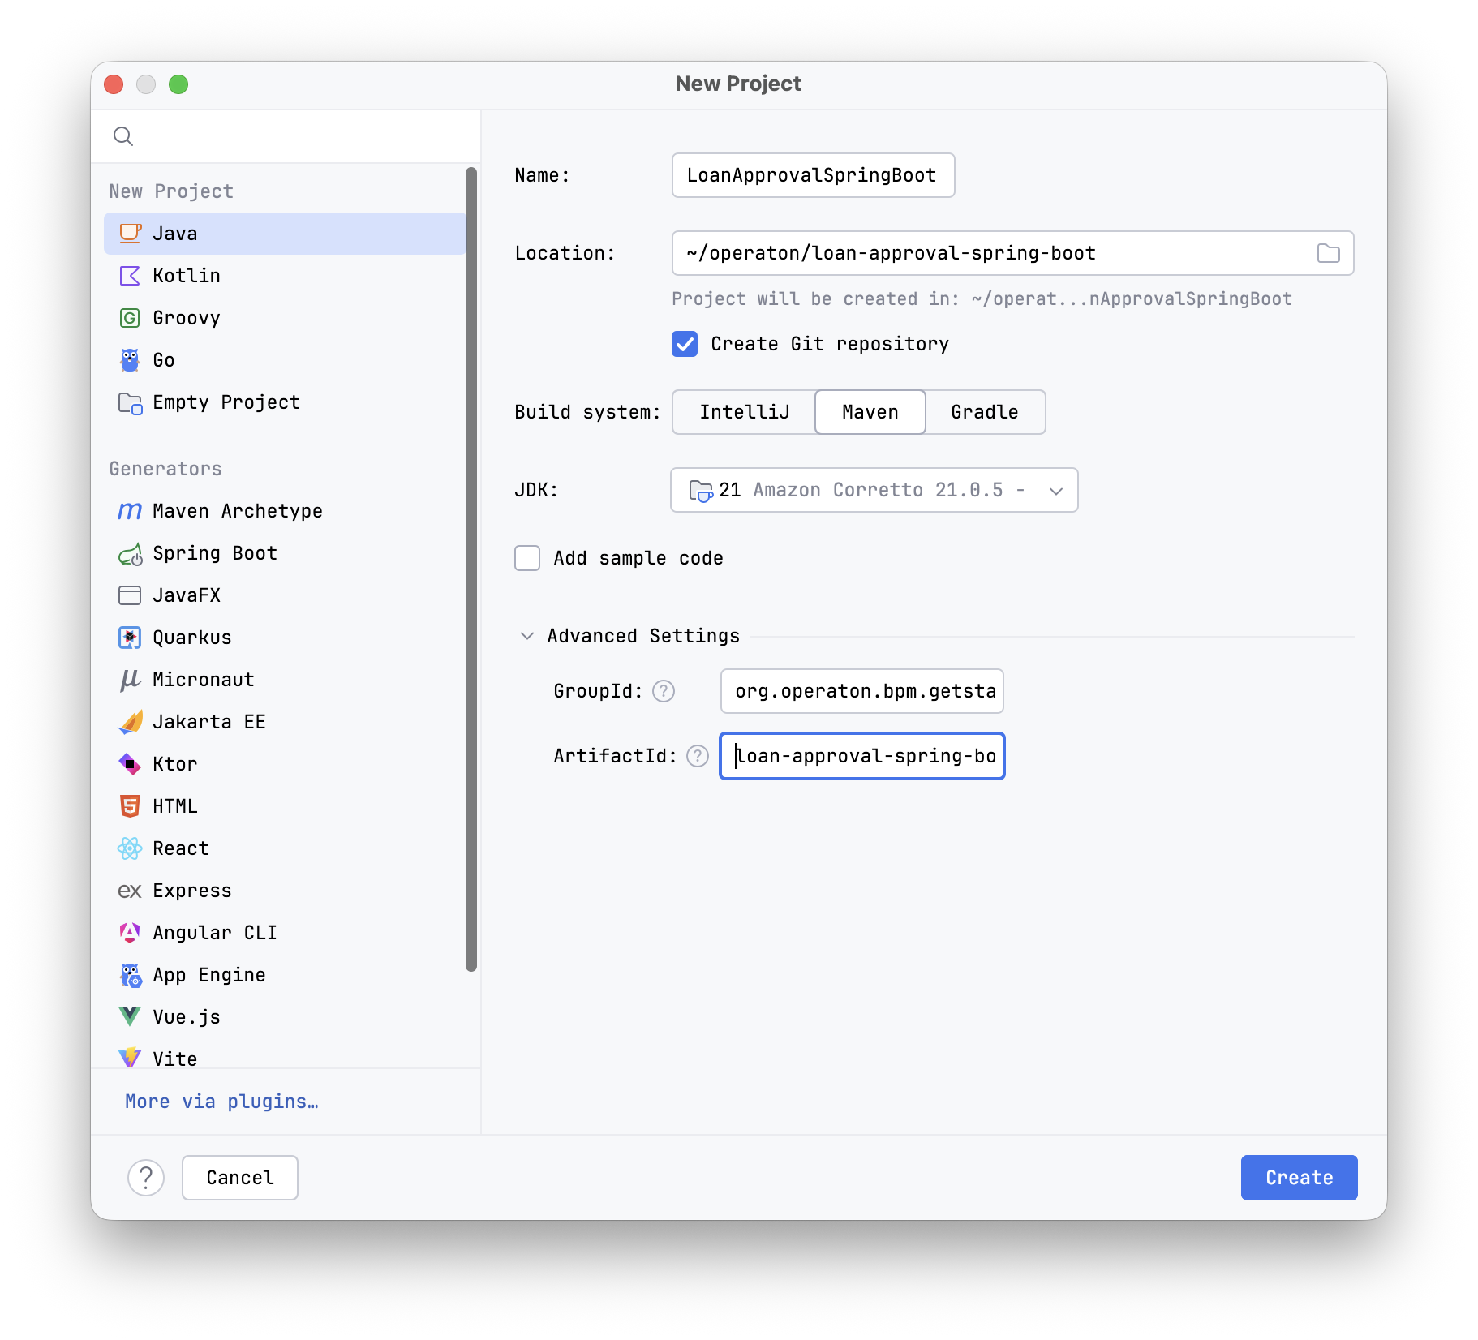Select Maven build system
The width and height of the screenshot is (1478, 1340).
(x=870, y=412)
